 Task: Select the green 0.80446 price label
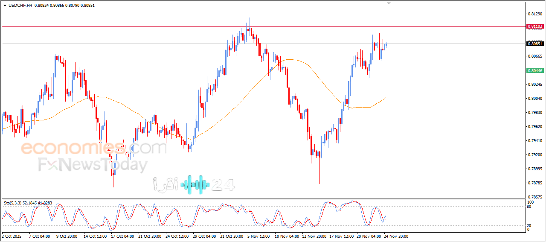point(535,71)
